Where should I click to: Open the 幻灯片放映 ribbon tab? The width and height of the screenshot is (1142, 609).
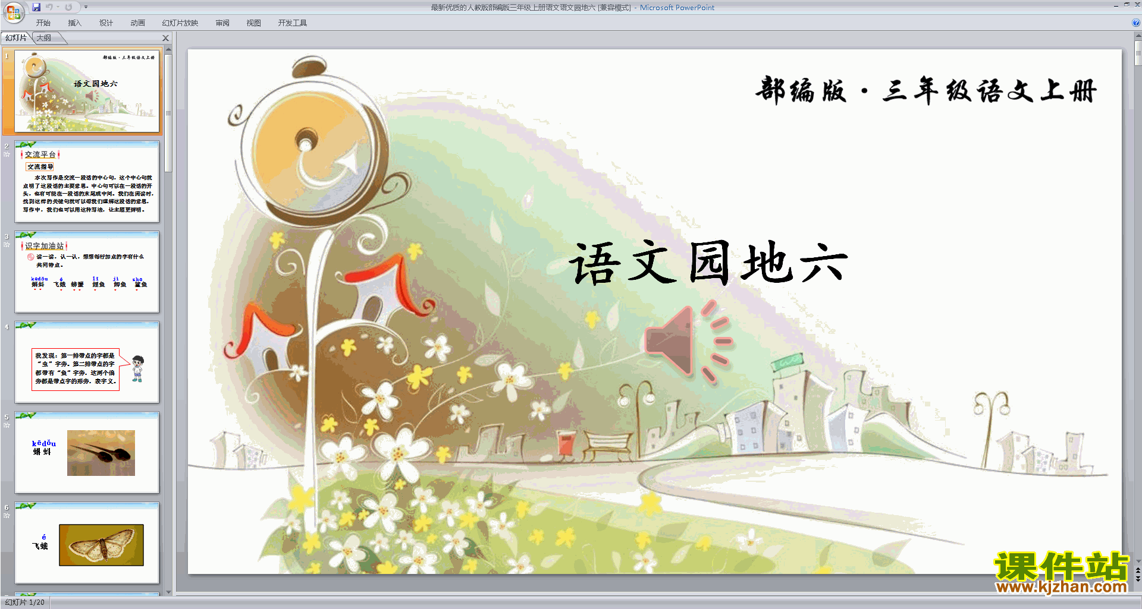[x=180, y=23]
